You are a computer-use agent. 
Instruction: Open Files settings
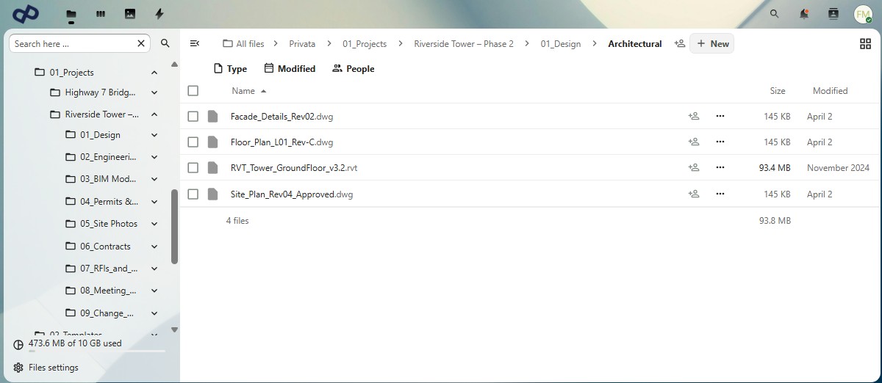46,368
